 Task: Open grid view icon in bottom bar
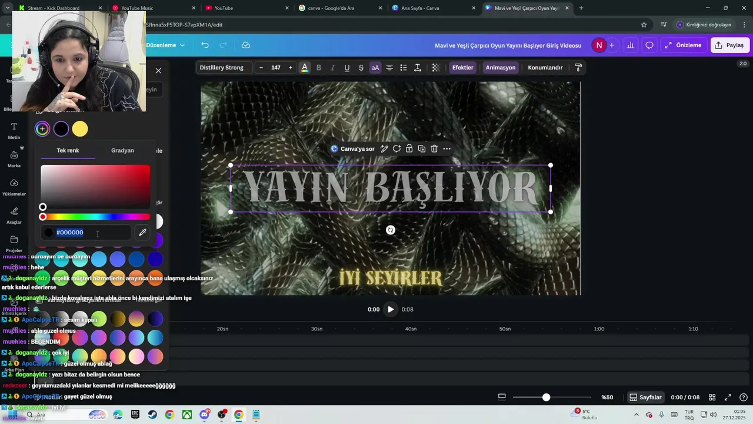click(712, 397)
